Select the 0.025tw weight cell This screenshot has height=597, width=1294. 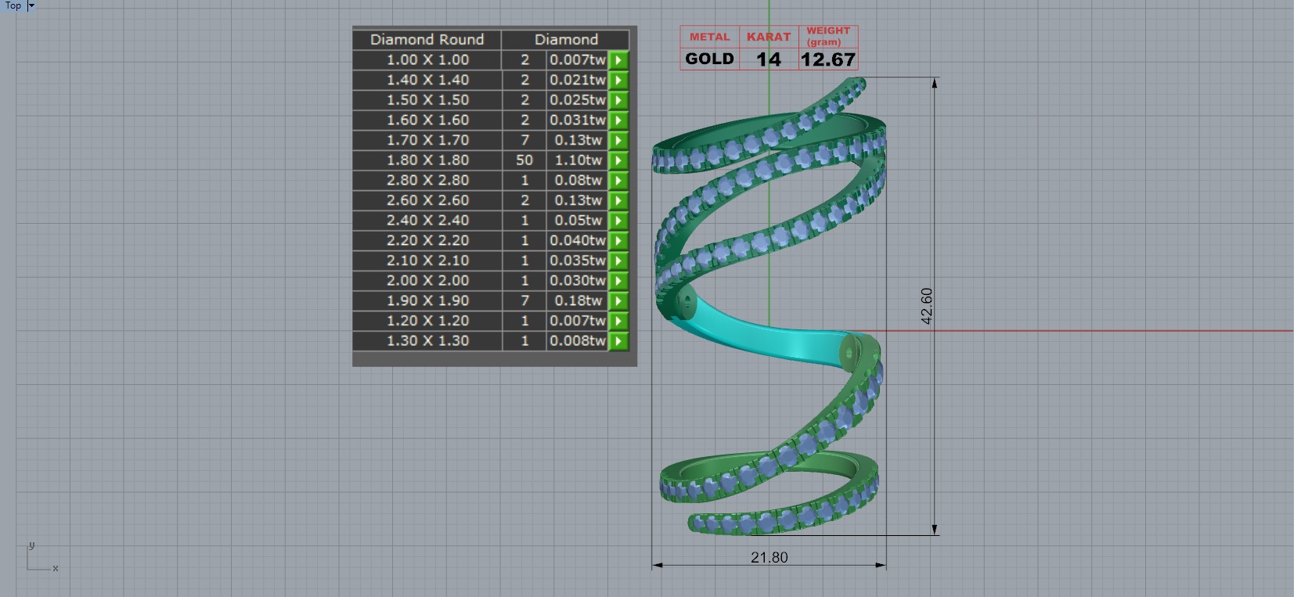(x=578, y=100)
